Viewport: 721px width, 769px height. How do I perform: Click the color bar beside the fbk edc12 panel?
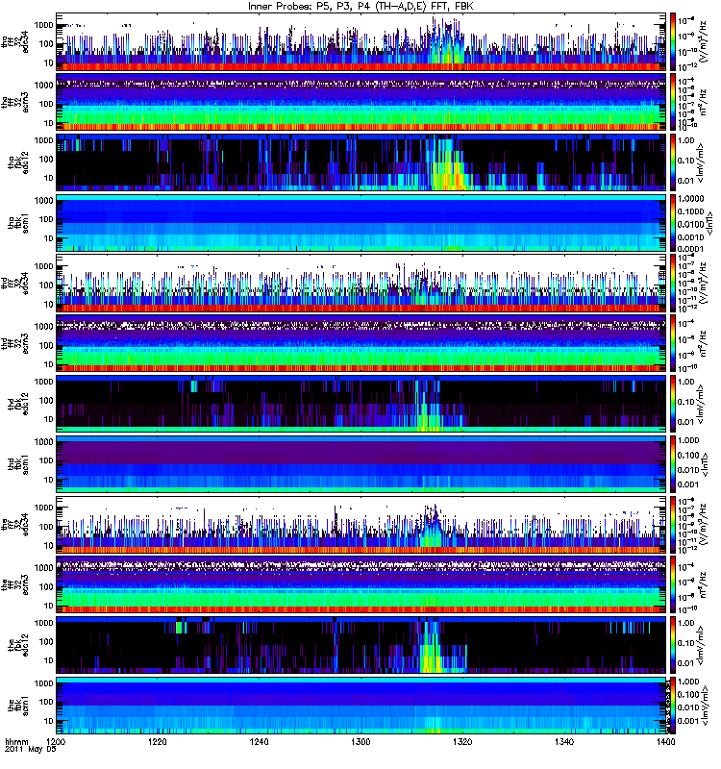coord(672,645)
